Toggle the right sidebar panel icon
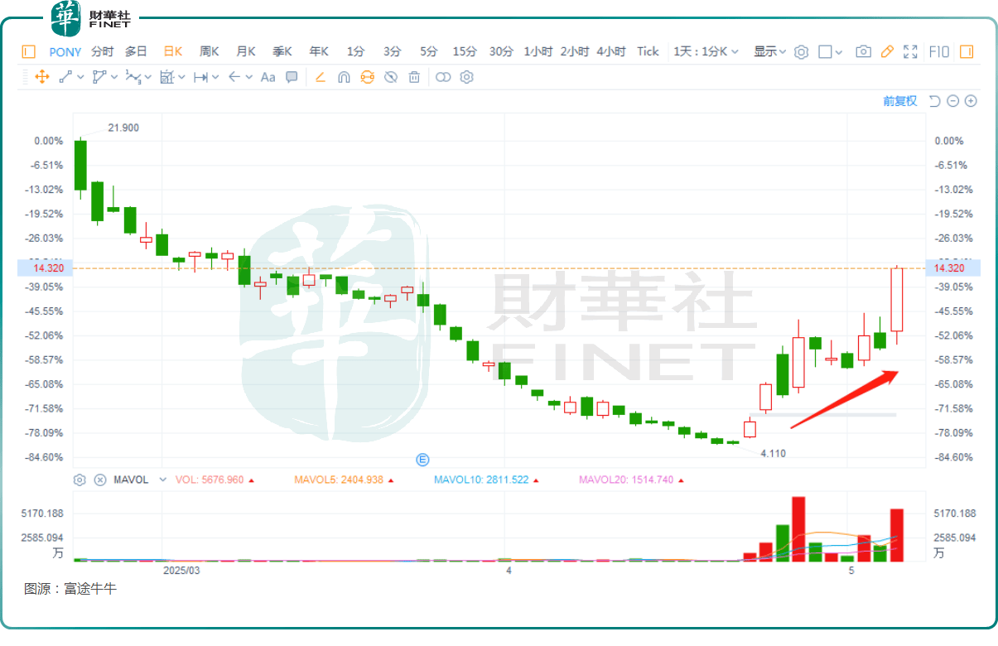 [x=967, y=51]
